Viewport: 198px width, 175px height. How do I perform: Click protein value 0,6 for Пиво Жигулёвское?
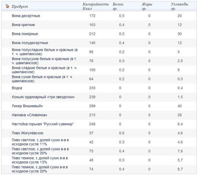[122, 133]
